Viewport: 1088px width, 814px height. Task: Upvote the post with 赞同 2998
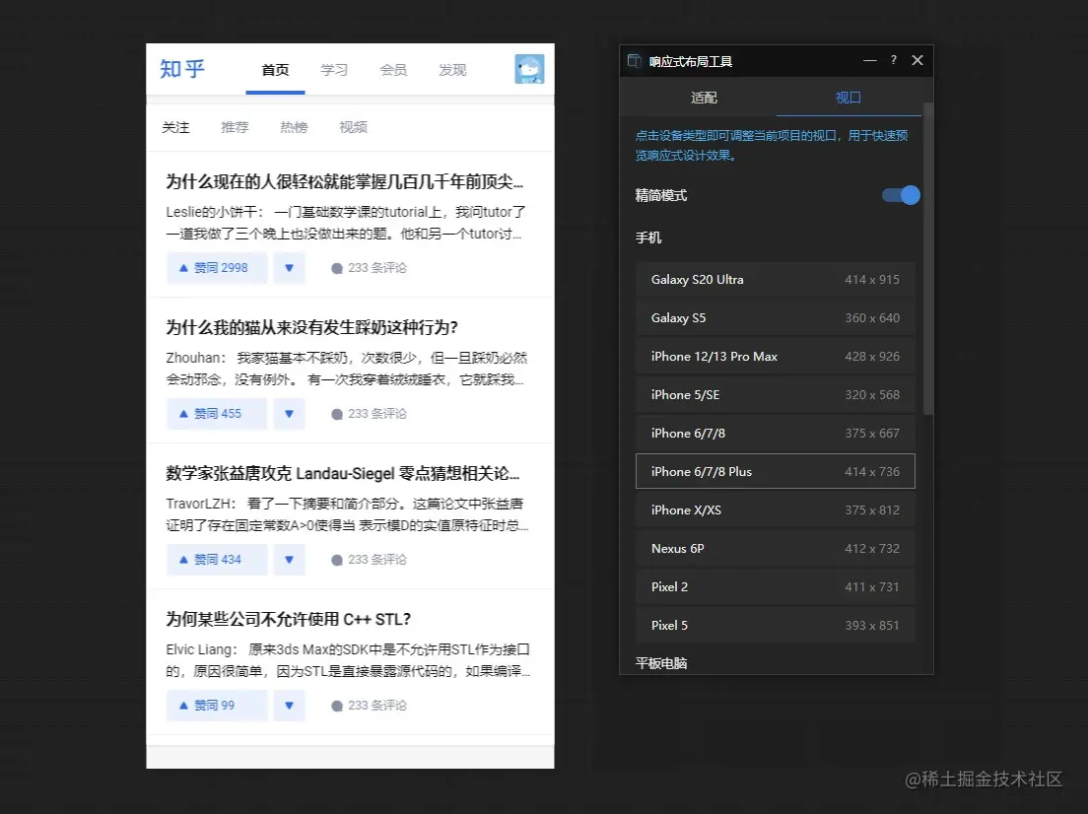(x=217, y=268)
